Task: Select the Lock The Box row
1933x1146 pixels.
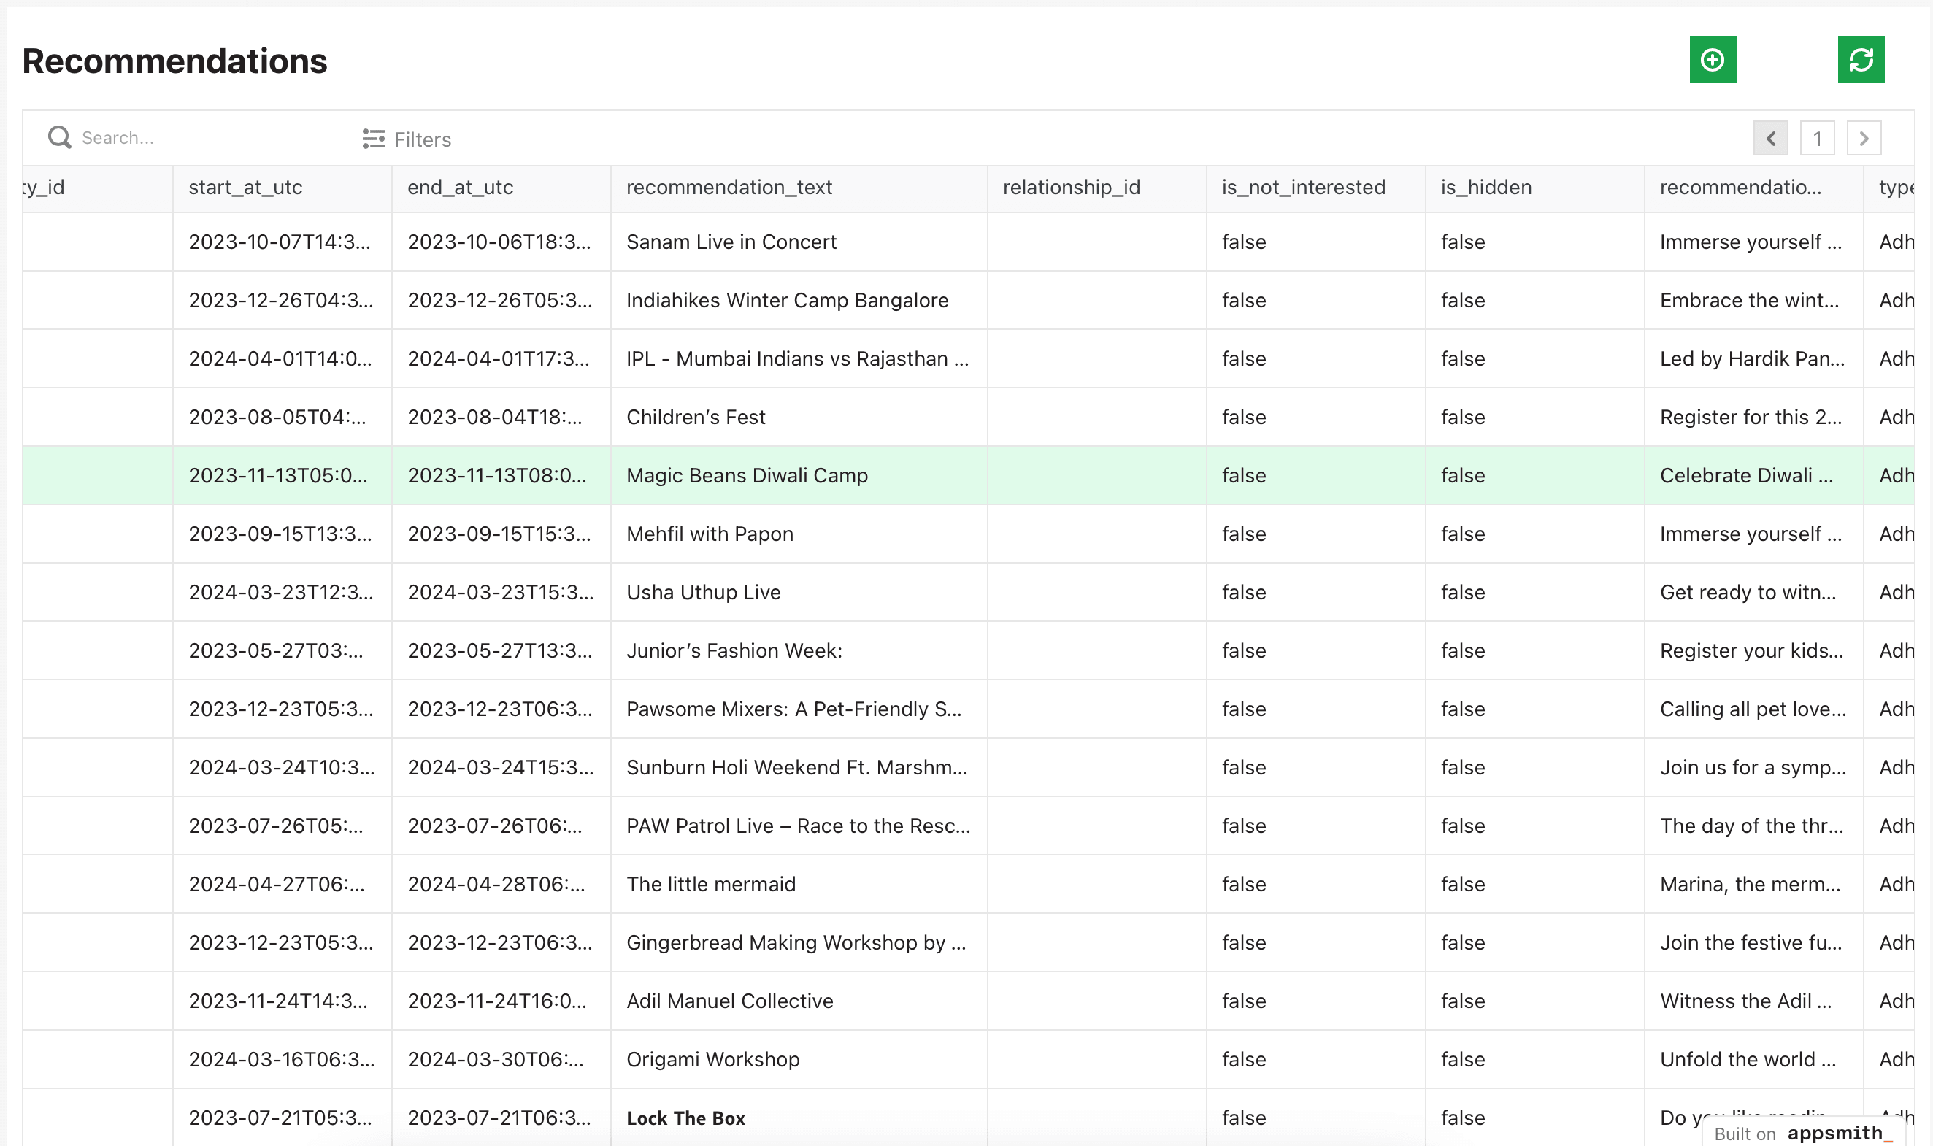Action: [x=685, y=1118]
